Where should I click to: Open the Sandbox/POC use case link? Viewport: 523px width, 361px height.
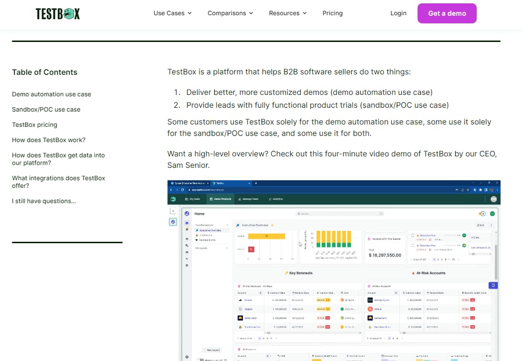[x=46, y=109]
